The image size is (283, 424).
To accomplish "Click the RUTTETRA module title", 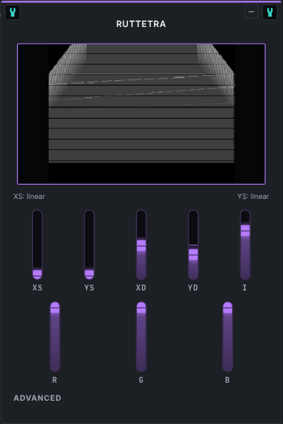I will click(141, 24).
